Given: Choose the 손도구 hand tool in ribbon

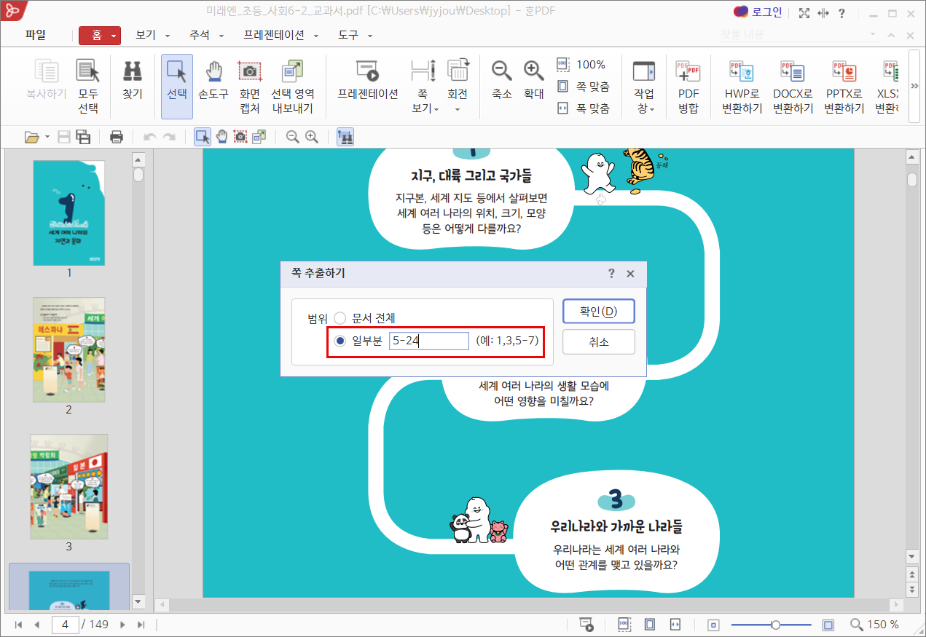Looking at the screenshot, I should point(213,80).
